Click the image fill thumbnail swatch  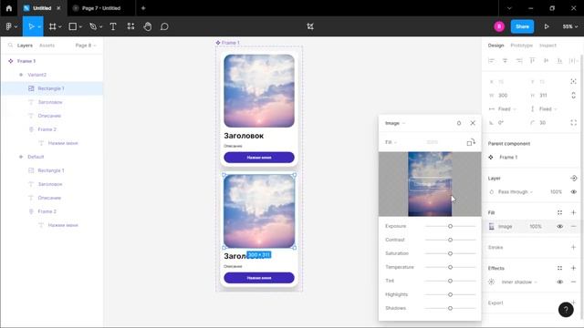click(491, 227)
